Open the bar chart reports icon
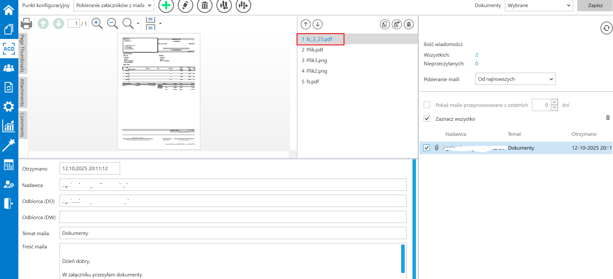Viewport: 613px width, 279px height. tap(9, 126)
